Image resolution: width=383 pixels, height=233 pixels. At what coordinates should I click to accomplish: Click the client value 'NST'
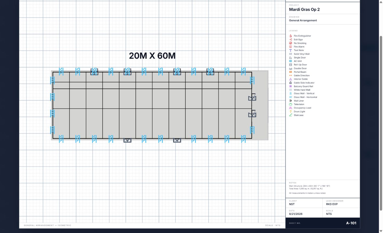(x=292, y=204)
